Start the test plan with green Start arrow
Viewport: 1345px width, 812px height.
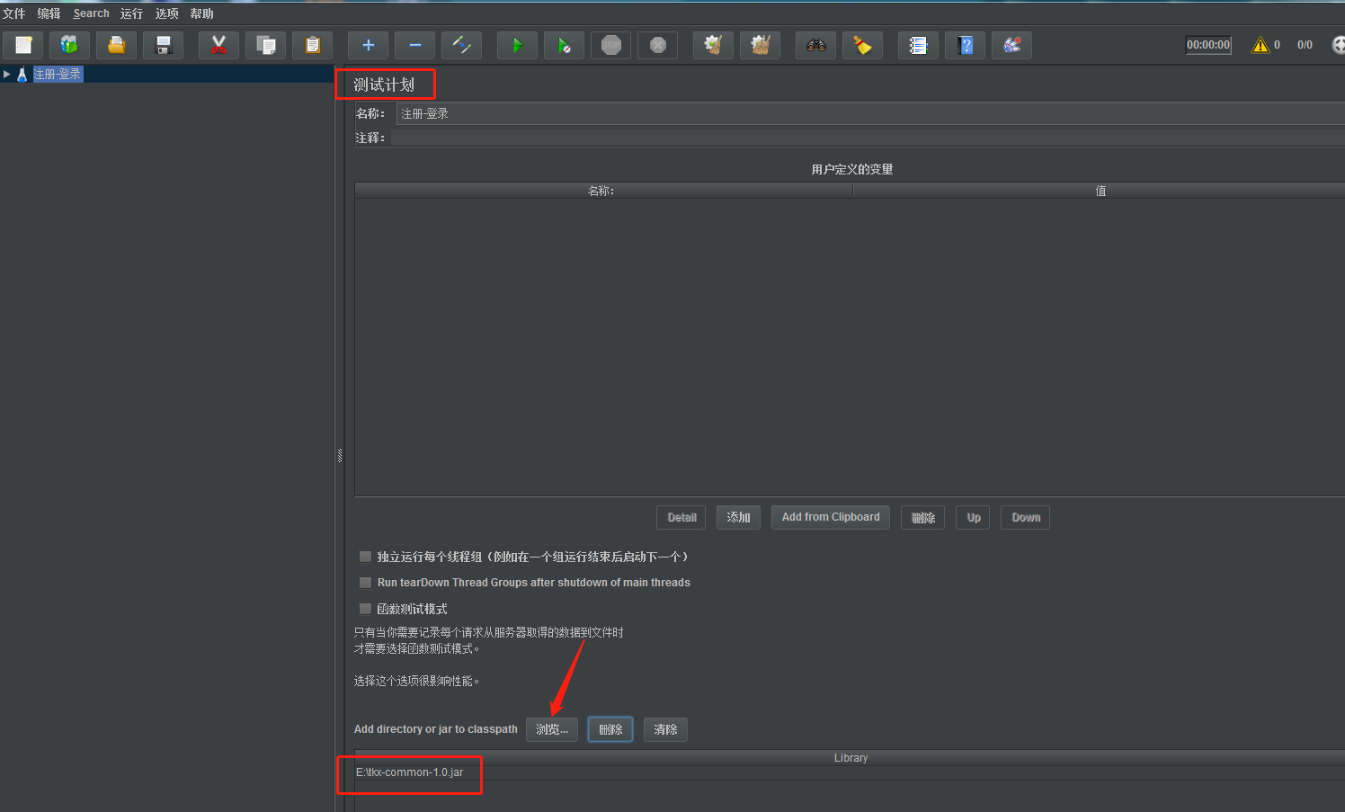[517, 45]
